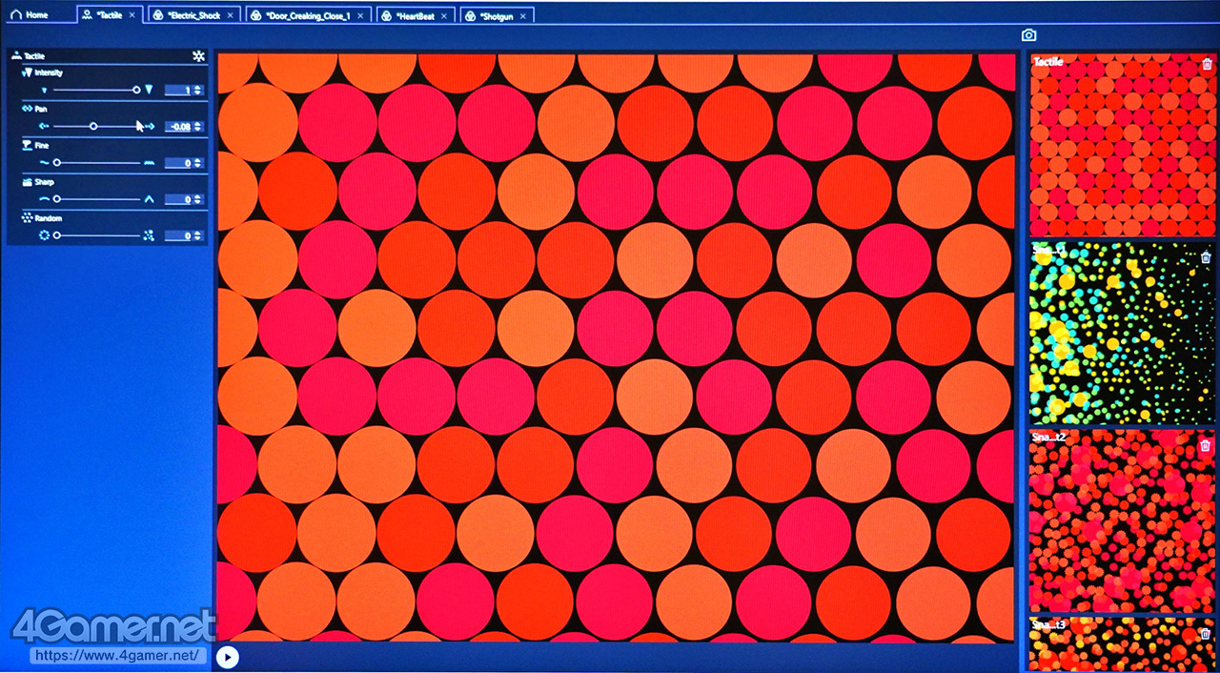Click the max intensity icon beside slider
This screenshot has height=673, width=1220.
pyautogui.click(x=149, y=90)
